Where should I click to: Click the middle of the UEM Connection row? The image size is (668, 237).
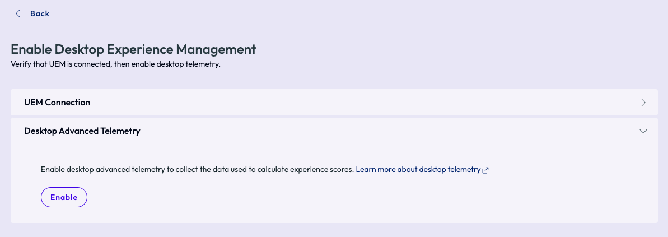(334, 103)
